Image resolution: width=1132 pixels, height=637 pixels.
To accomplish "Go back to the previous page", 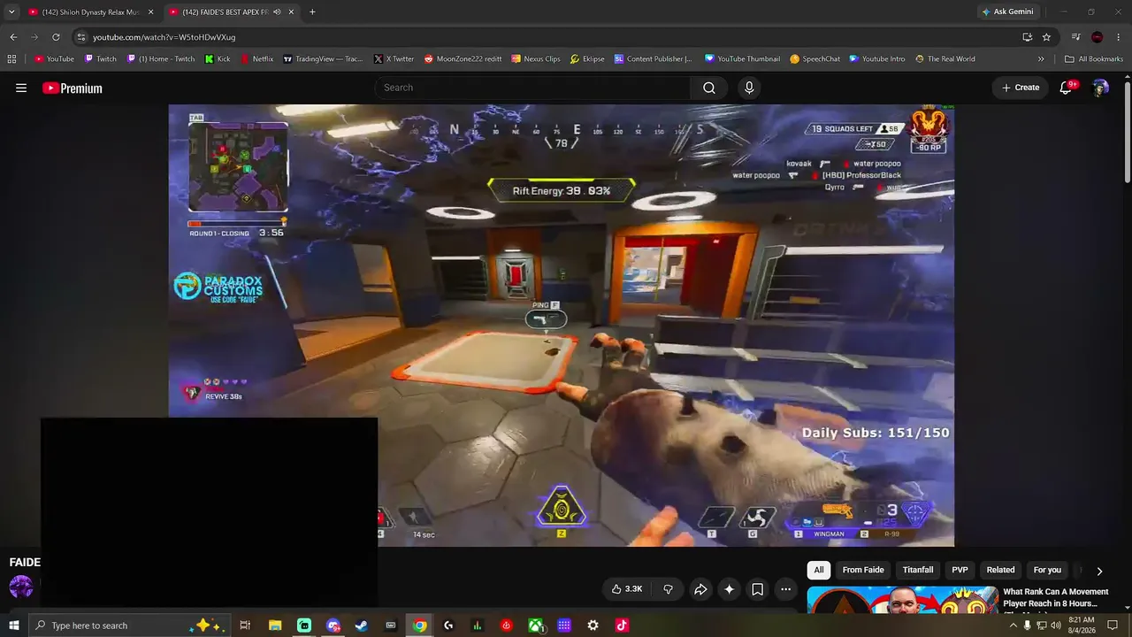I will click(13, 37).
